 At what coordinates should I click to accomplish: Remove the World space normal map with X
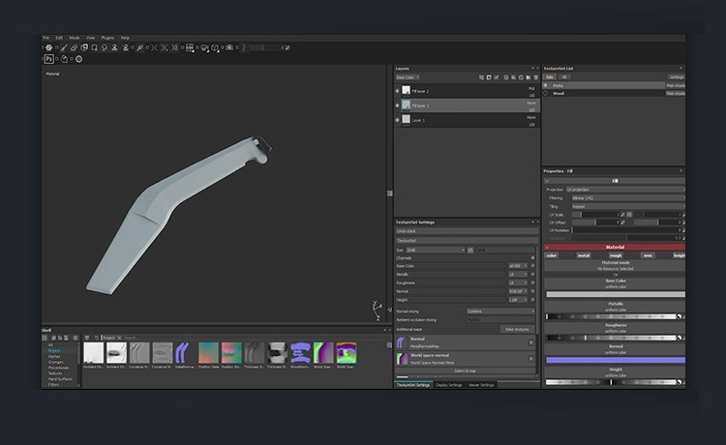pyautogui.click(x=531, y=359)
